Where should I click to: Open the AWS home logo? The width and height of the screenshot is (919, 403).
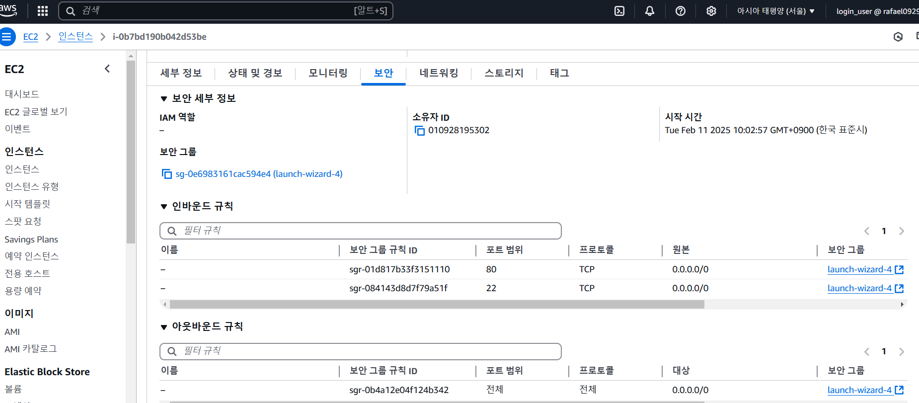[x=8, y=10]
